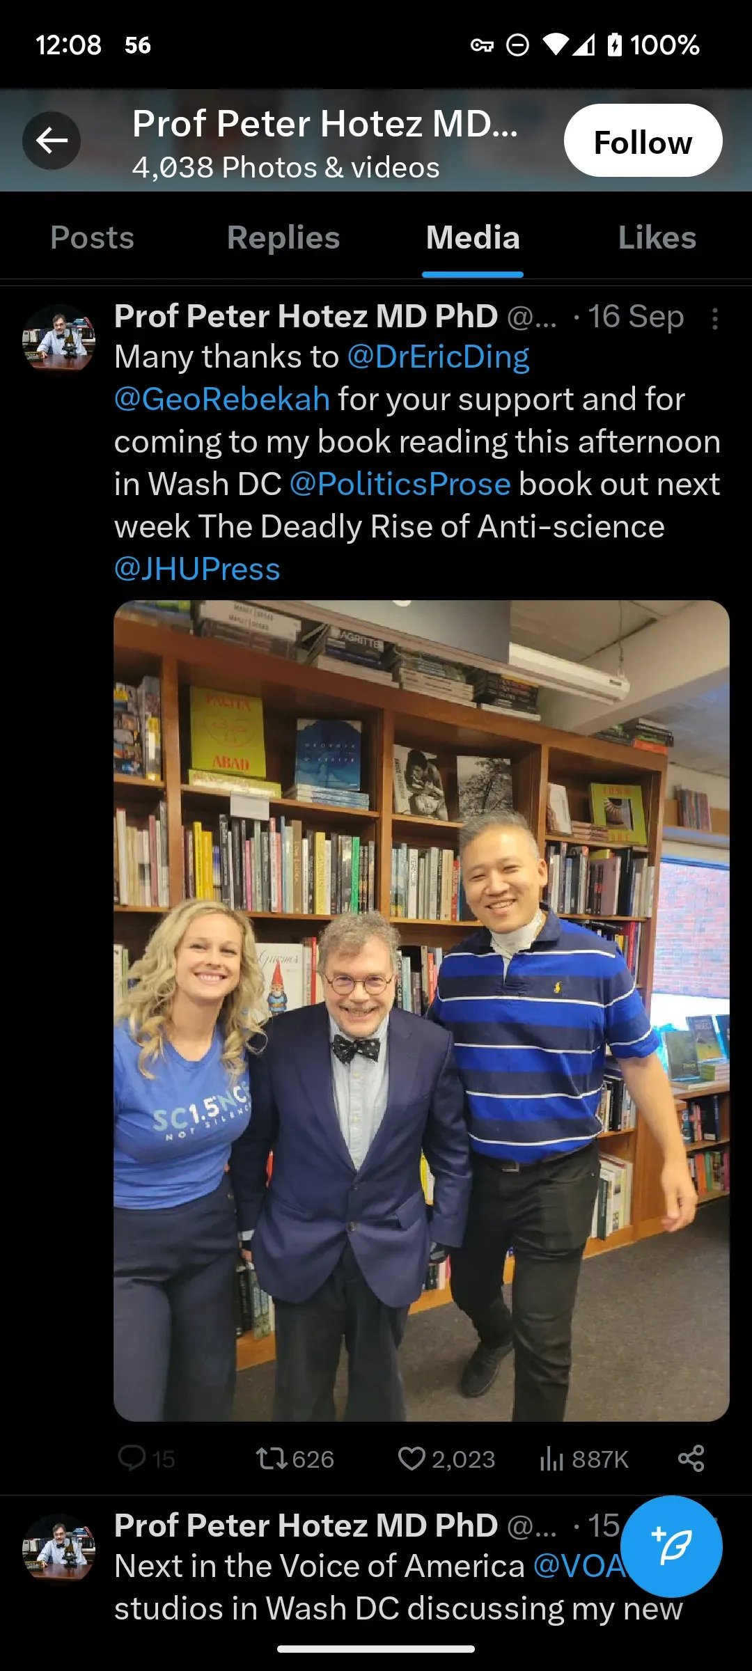Open the bookstore group photo
Image resolution: width=752 pixels, height=1671 pixels.
pos(421,1011)
